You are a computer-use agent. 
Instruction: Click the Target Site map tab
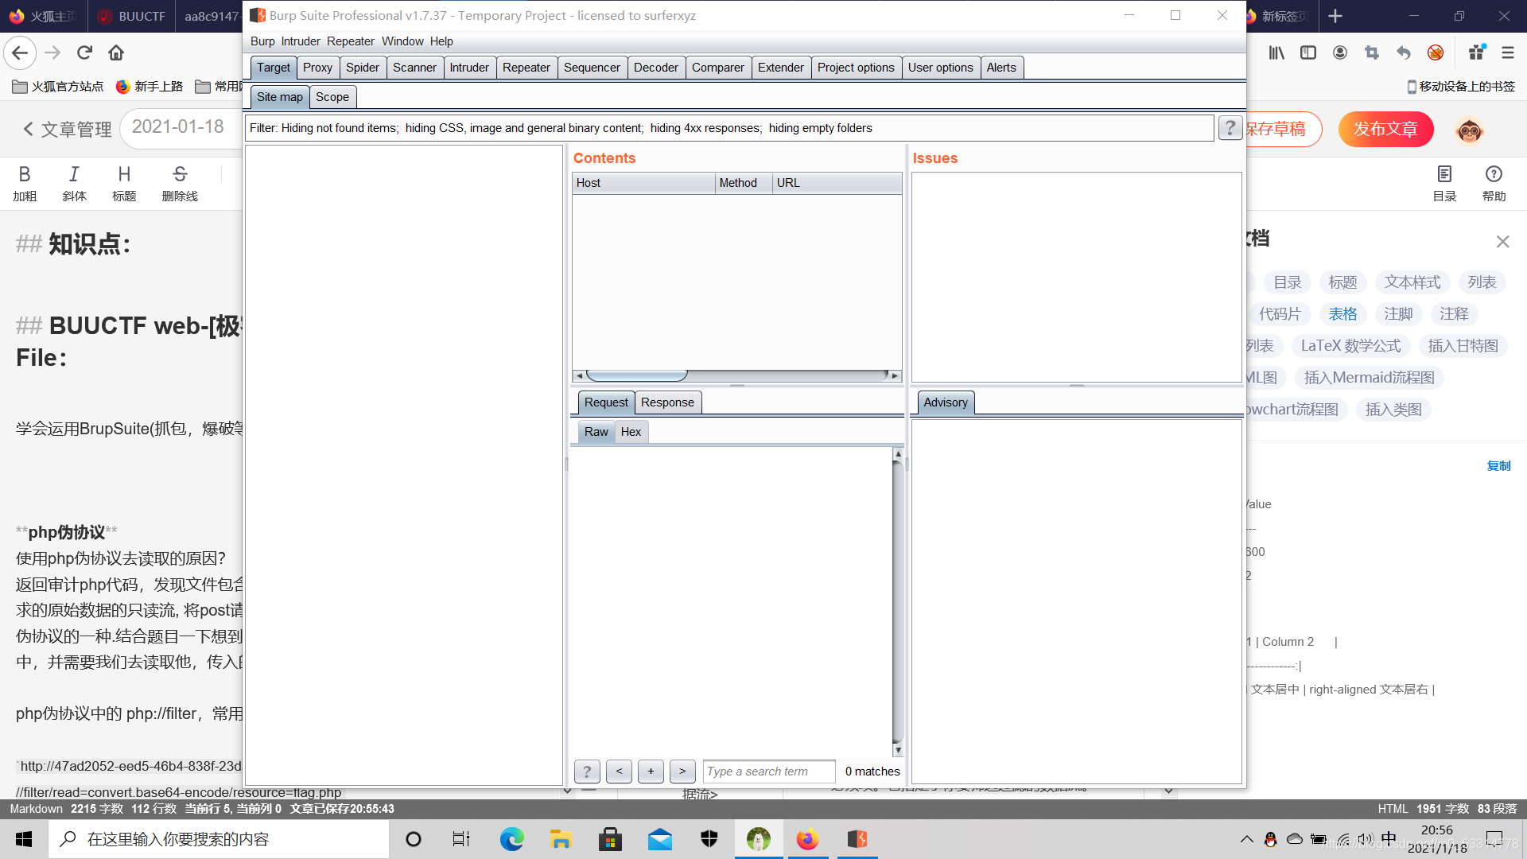[x=279, y=96]
